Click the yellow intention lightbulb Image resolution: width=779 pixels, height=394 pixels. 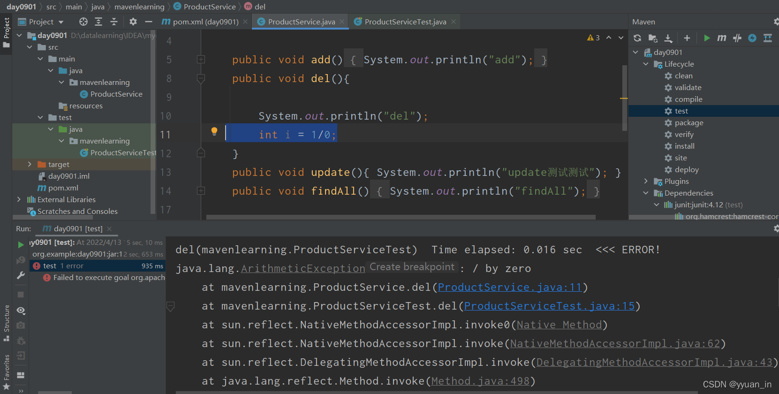[214, 131]
